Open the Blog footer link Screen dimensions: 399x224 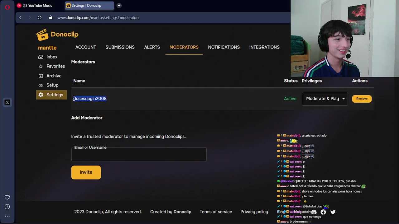281,212
